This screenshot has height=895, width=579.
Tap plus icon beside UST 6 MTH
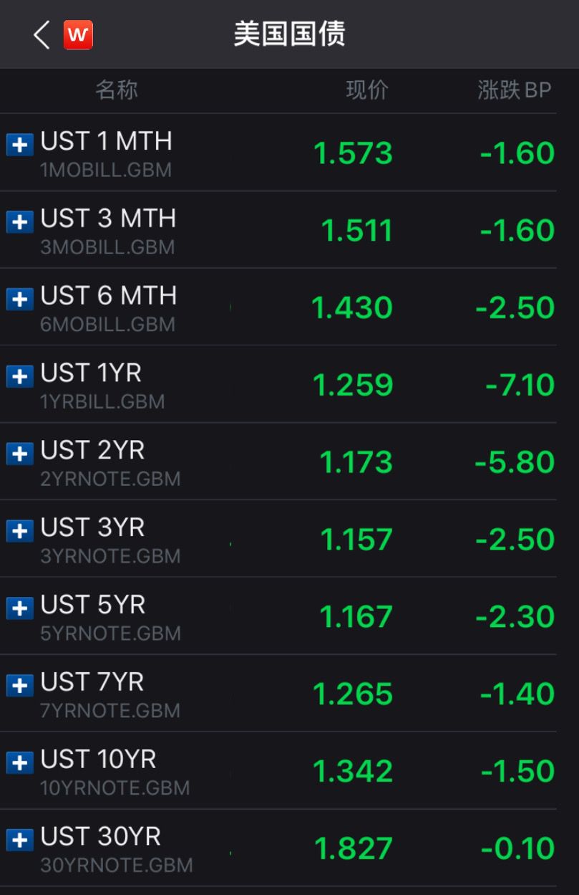[19, 299]
